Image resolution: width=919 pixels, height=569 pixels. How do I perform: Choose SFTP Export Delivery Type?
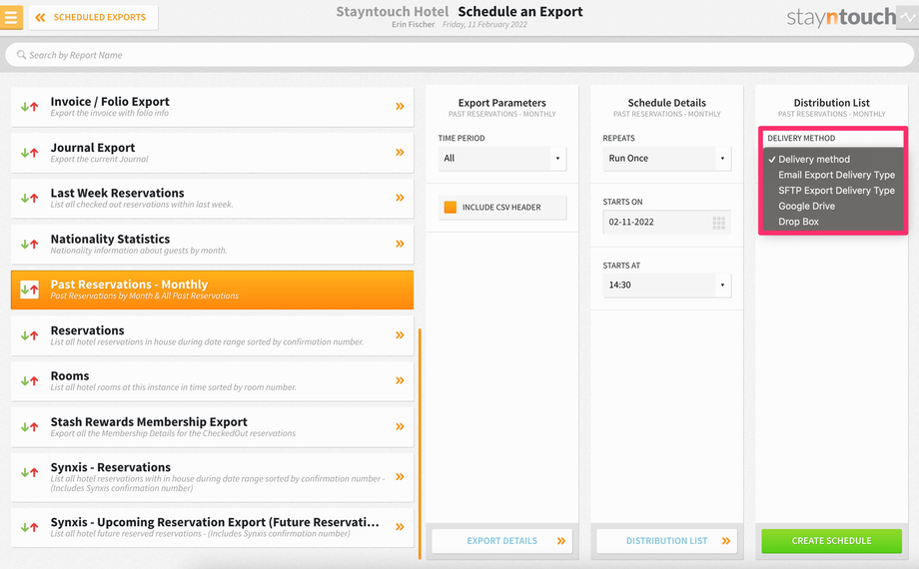pyautogui.click(x=836, y=191)
